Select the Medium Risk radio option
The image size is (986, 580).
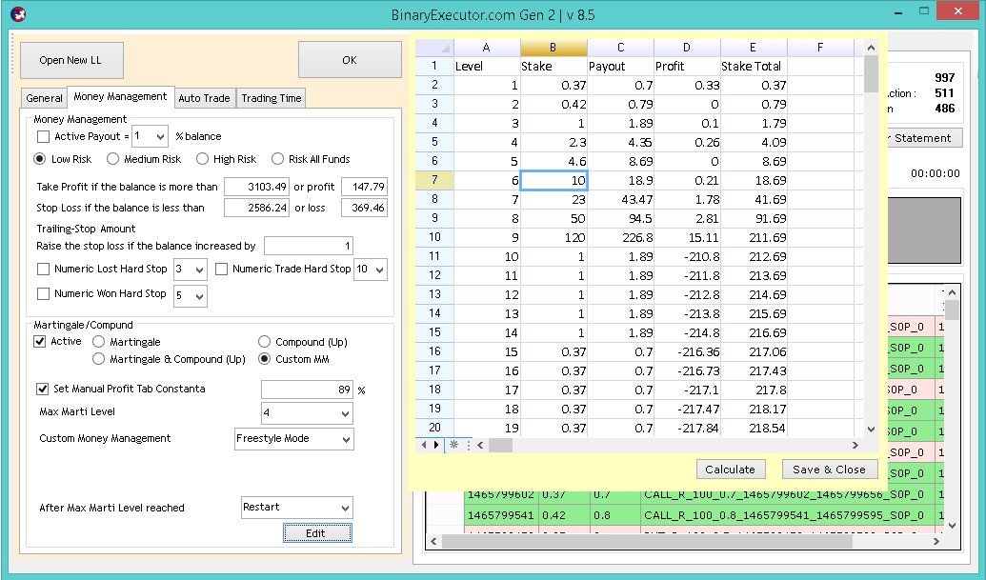(112, 159)
